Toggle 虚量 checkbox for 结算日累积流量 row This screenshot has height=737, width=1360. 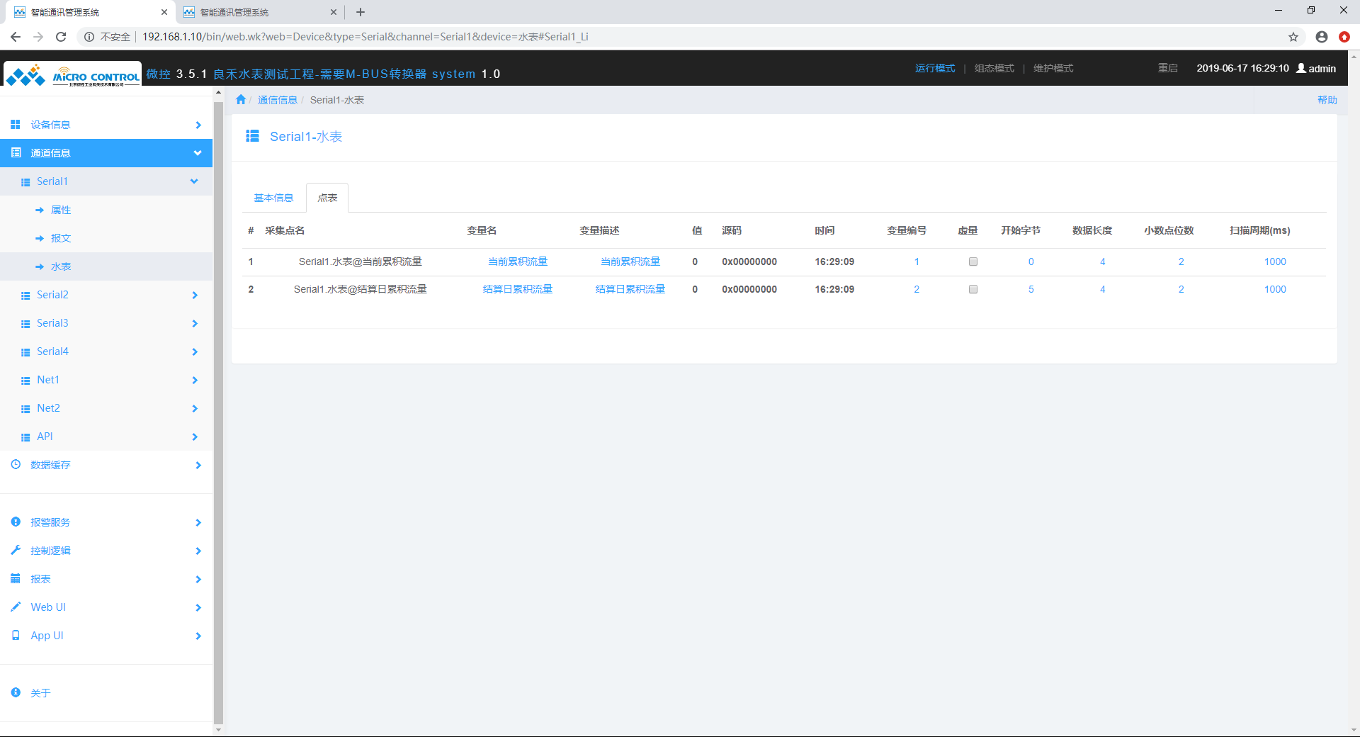pyautogui.click(x=973, y=289)
